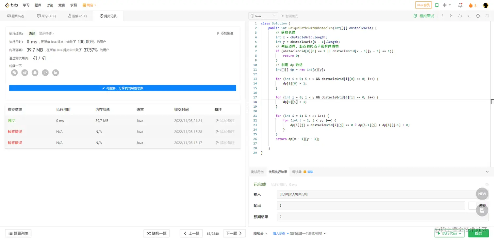Click the floating NEW badge button
The image size is (494, 240).
[x=482, y=194]
